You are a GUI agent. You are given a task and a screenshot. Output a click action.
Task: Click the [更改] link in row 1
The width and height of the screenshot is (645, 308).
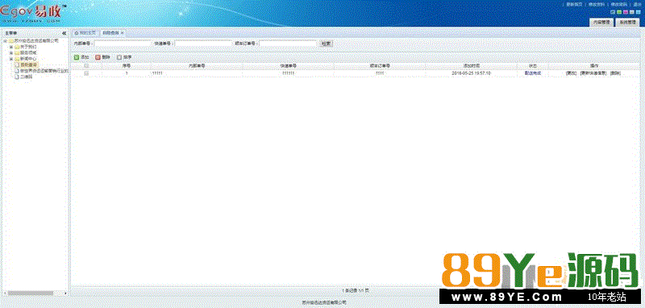[x=571, y=73]
